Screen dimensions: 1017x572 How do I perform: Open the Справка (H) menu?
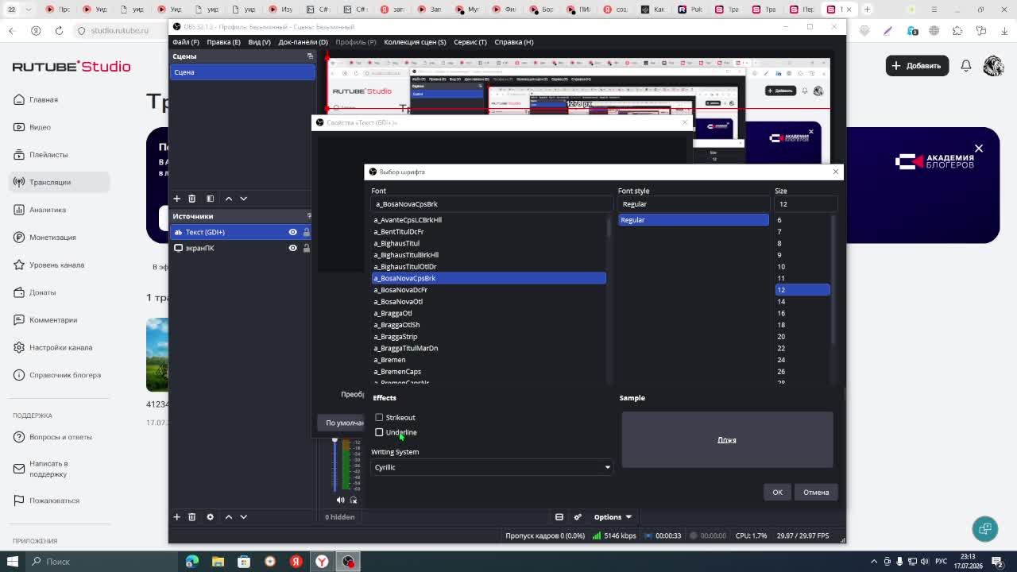(514, 42)
